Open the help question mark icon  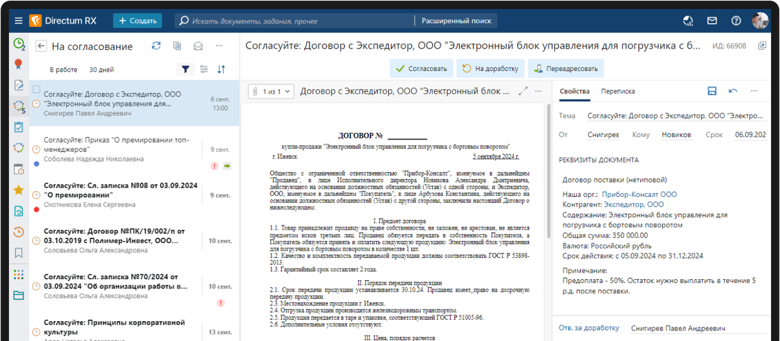pyautogui.click(x=736, y=21)
